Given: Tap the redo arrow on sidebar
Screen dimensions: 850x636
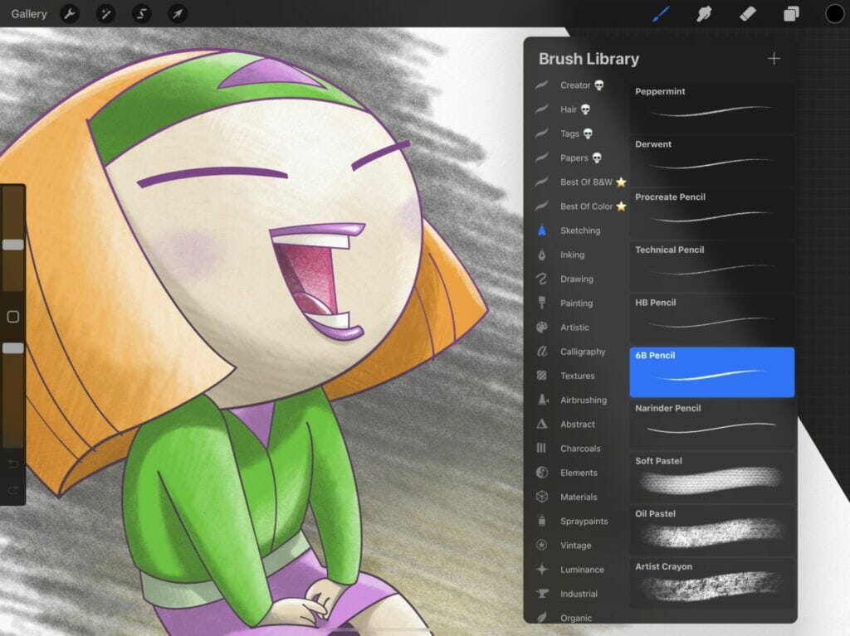Looking at the screenshot, I should (13, 490).
